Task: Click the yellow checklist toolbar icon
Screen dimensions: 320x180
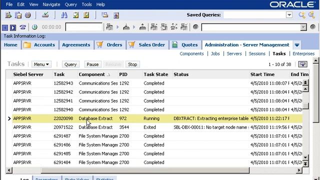Action: [86, 15]
